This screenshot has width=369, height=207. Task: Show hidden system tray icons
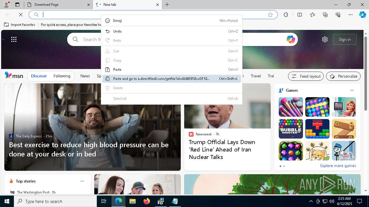(x=311, y=201)
